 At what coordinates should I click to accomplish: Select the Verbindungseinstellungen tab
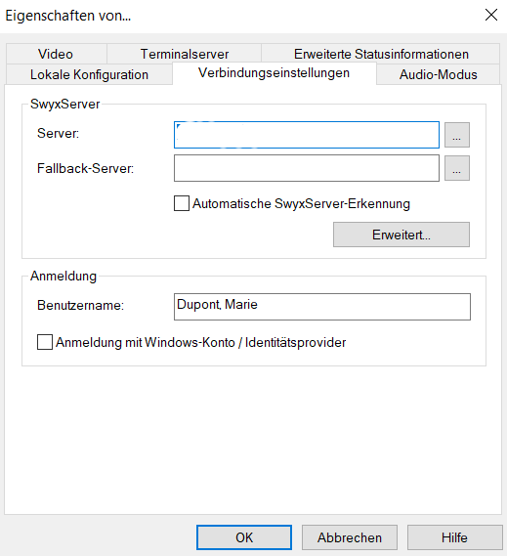tap(275, 73)
